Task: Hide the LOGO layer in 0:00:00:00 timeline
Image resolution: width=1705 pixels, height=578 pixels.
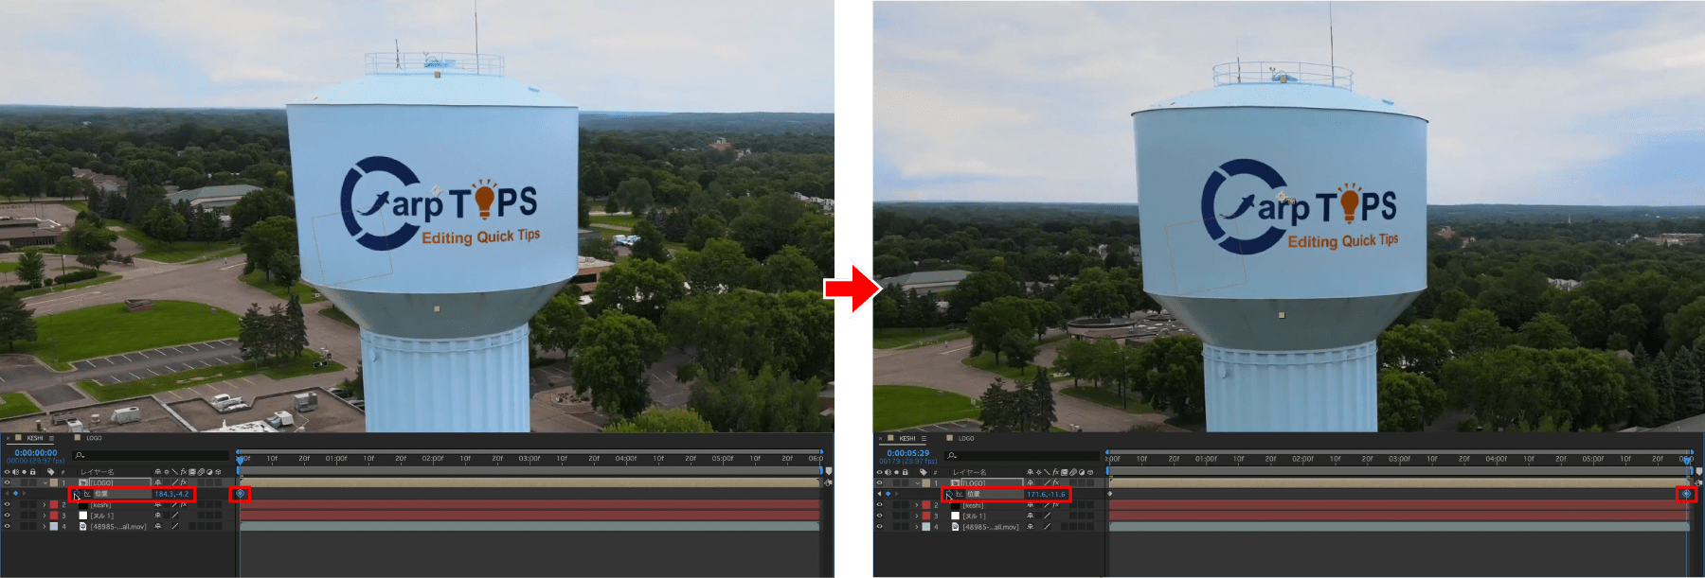Action: [x=7, y=482]
